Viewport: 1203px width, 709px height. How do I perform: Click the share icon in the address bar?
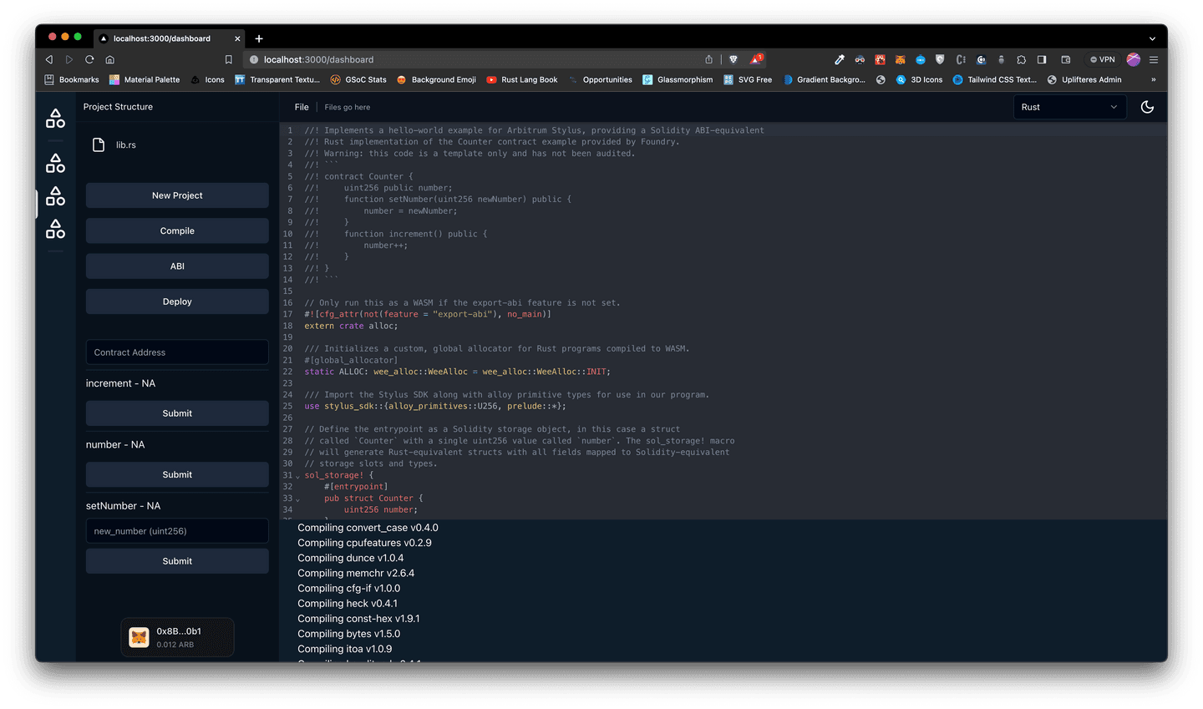click(708, 59)
